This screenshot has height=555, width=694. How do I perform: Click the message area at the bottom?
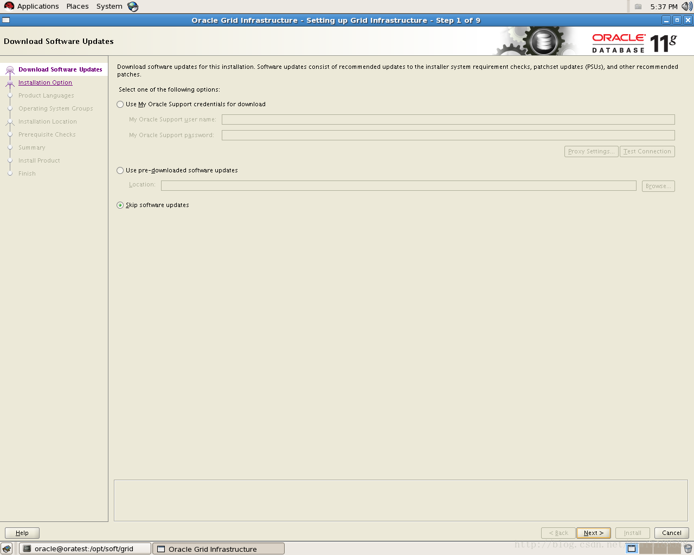pos(401,500)
